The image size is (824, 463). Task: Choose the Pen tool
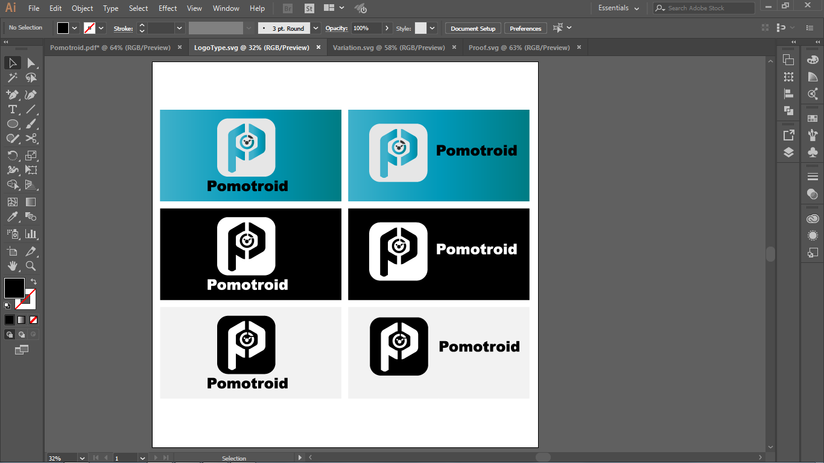tap(12, 95)
